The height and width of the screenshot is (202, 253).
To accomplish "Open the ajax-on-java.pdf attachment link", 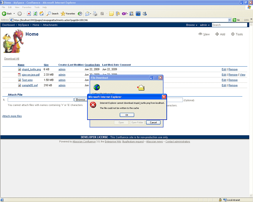I will [31, 75].
